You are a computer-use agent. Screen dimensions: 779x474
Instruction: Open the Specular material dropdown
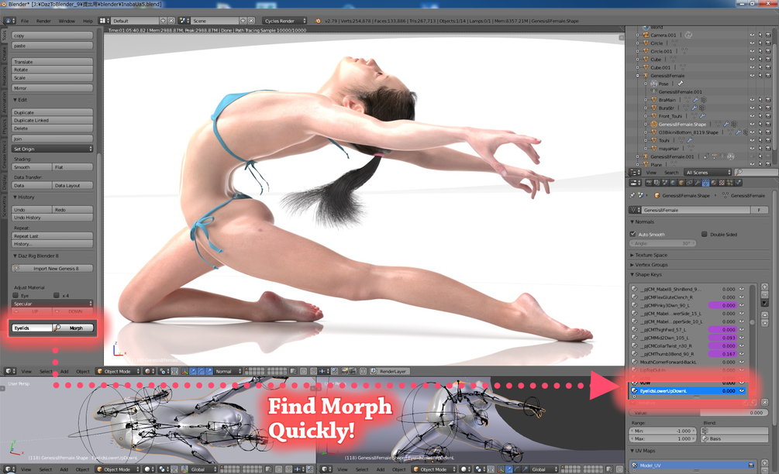pos(52,304)
